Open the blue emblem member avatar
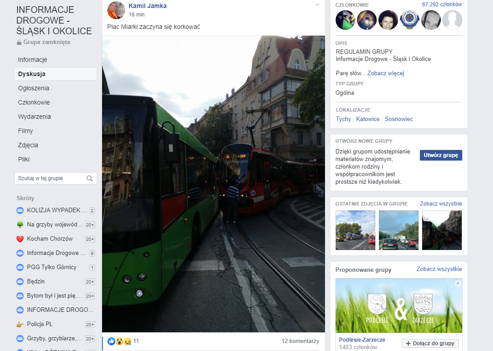 click(409, 20)
